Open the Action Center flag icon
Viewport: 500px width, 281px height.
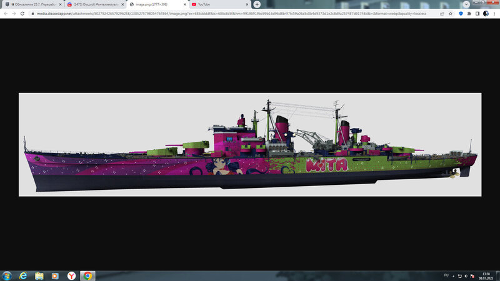click(x=472, y=276)
